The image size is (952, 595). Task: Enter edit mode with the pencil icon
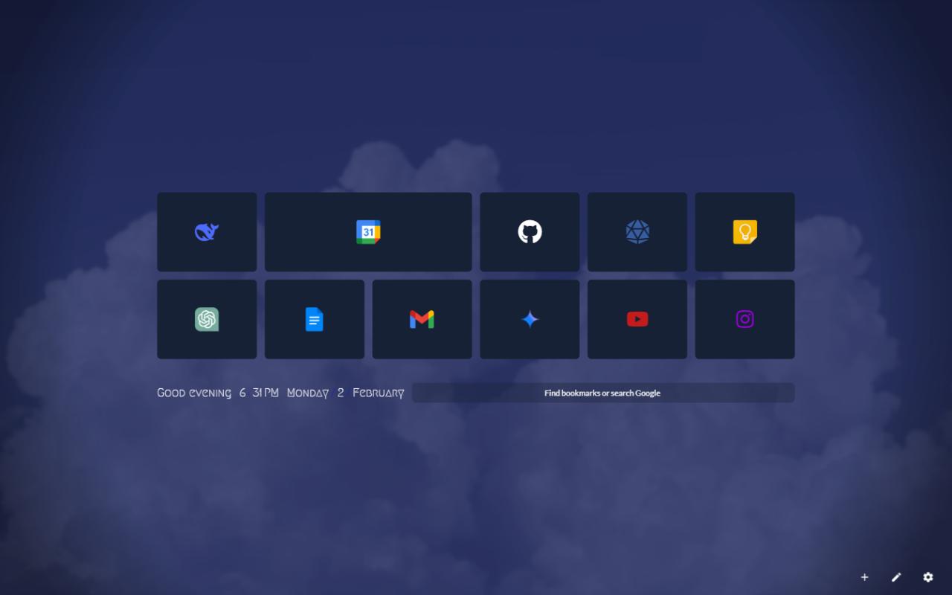click(x=896, y=577)
